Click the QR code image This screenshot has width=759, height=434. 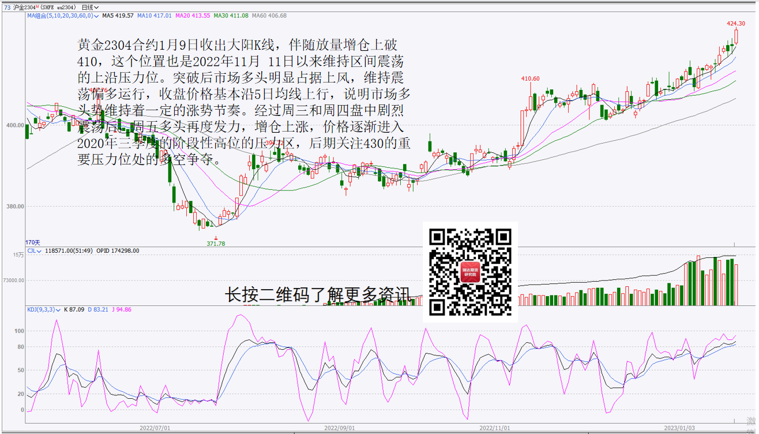(x=470, y=272)
